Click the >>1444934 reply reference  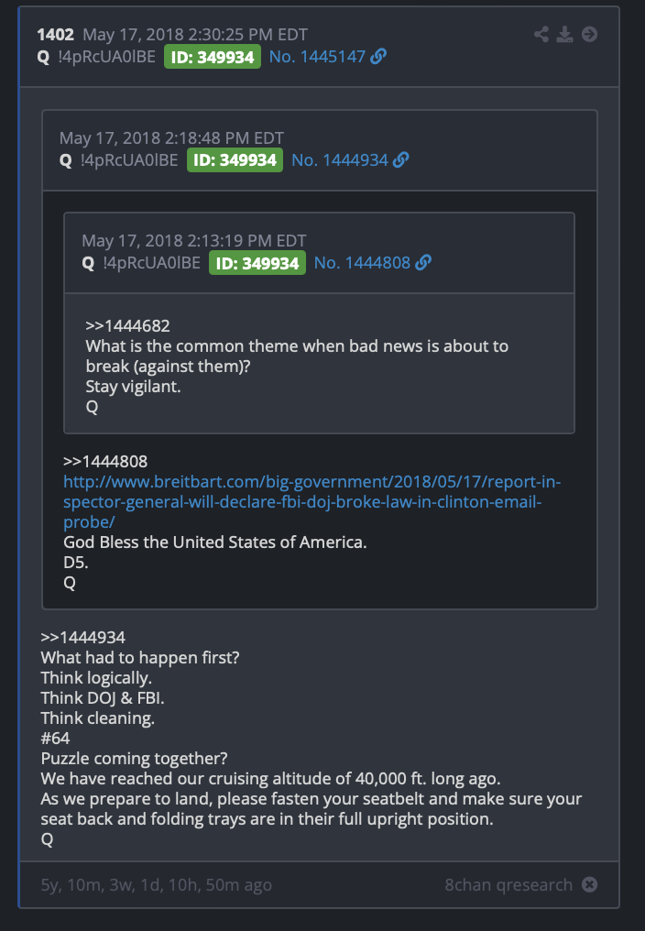[x=83, y=638]
